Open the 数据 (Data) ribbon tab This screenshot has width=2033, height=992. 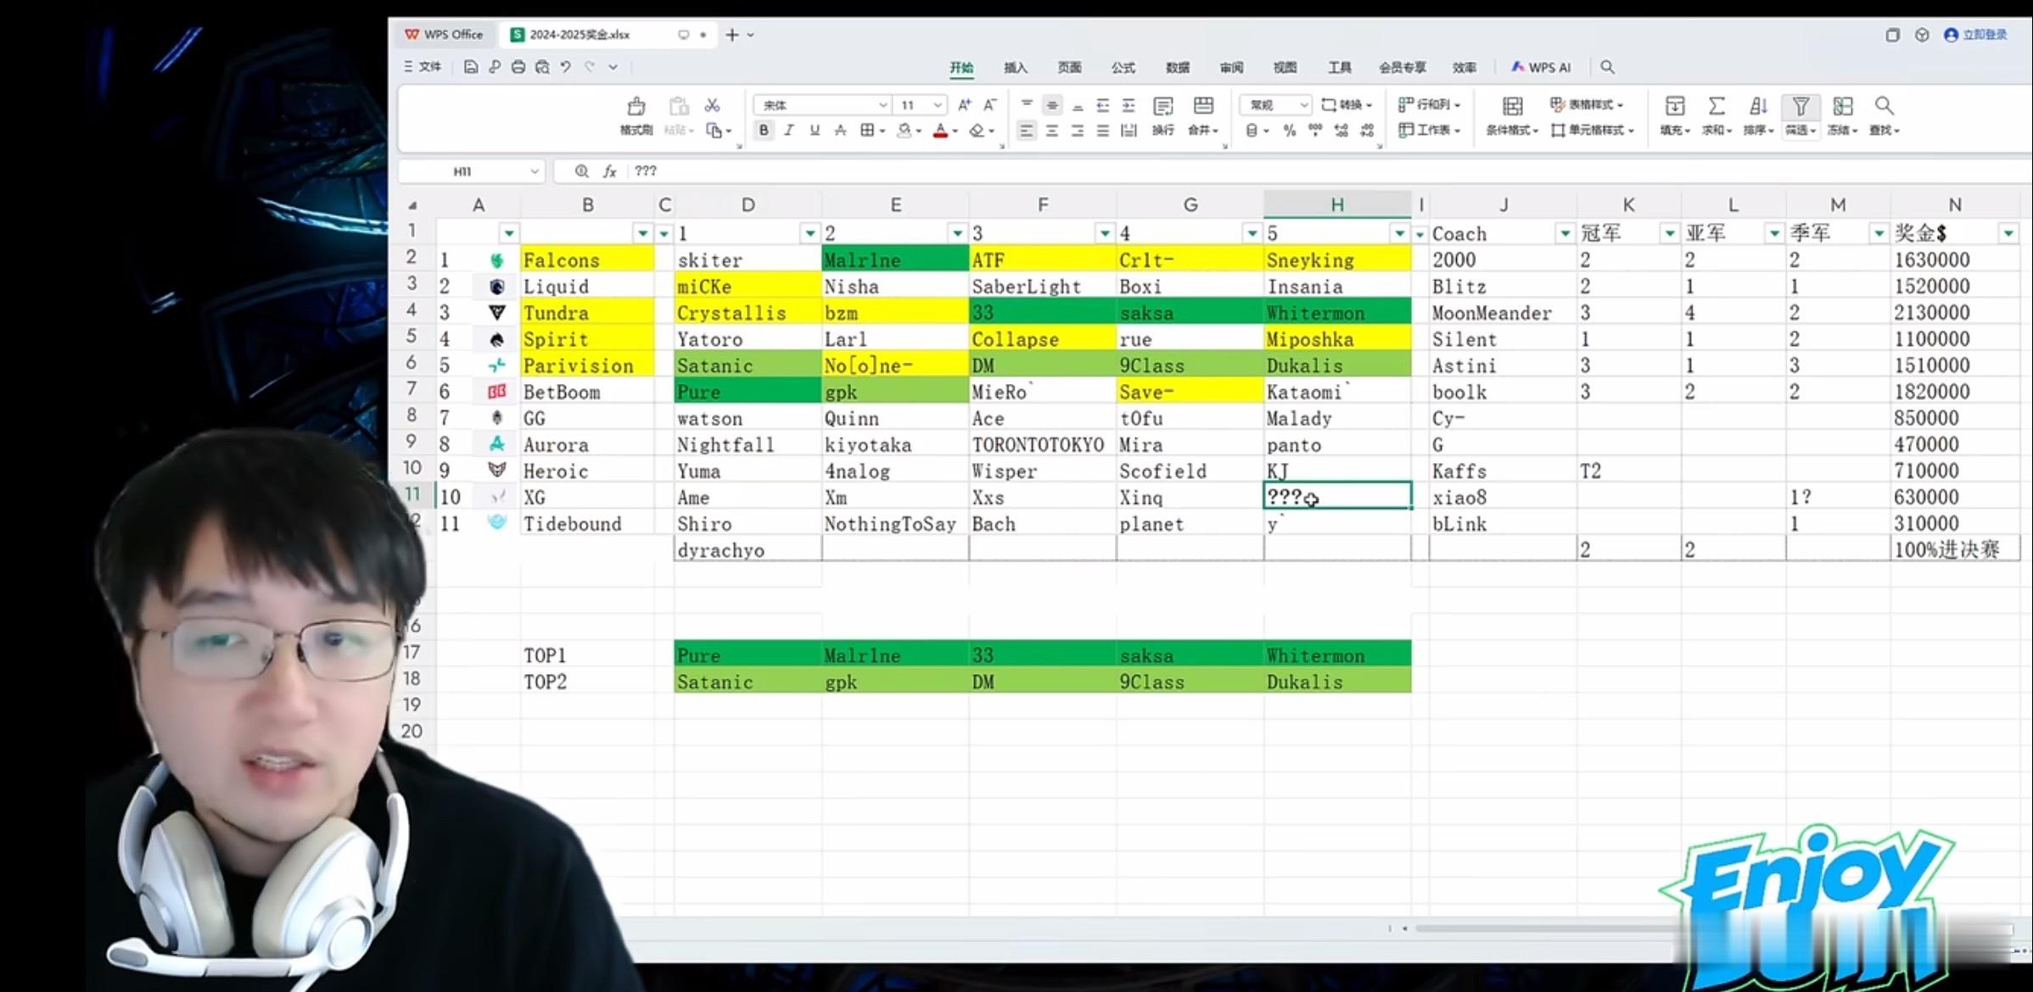tap(1178, 68)
